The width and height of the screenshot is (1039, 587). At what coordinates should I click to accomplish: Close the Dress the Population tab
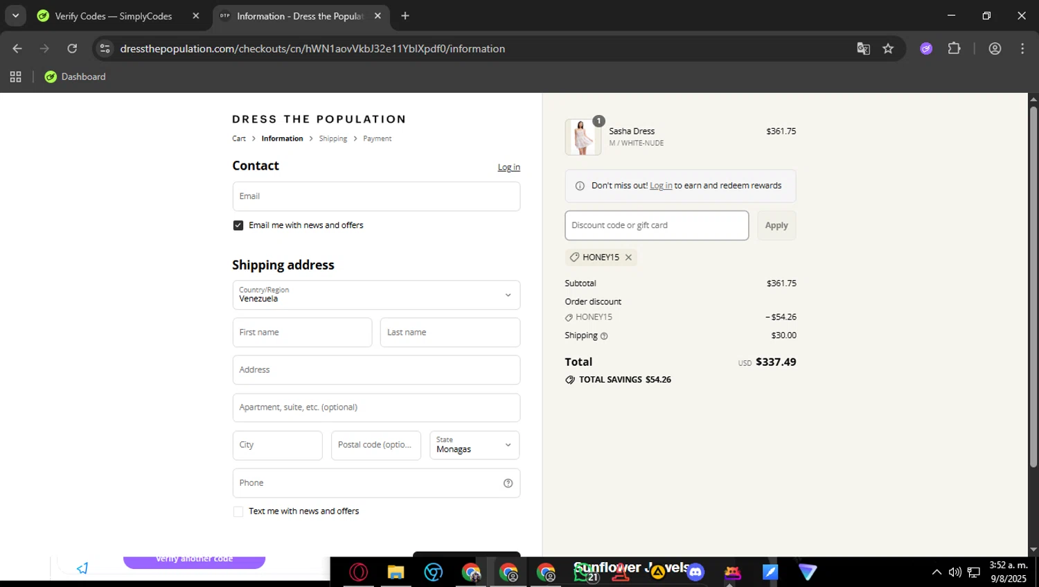click(378, 16)
